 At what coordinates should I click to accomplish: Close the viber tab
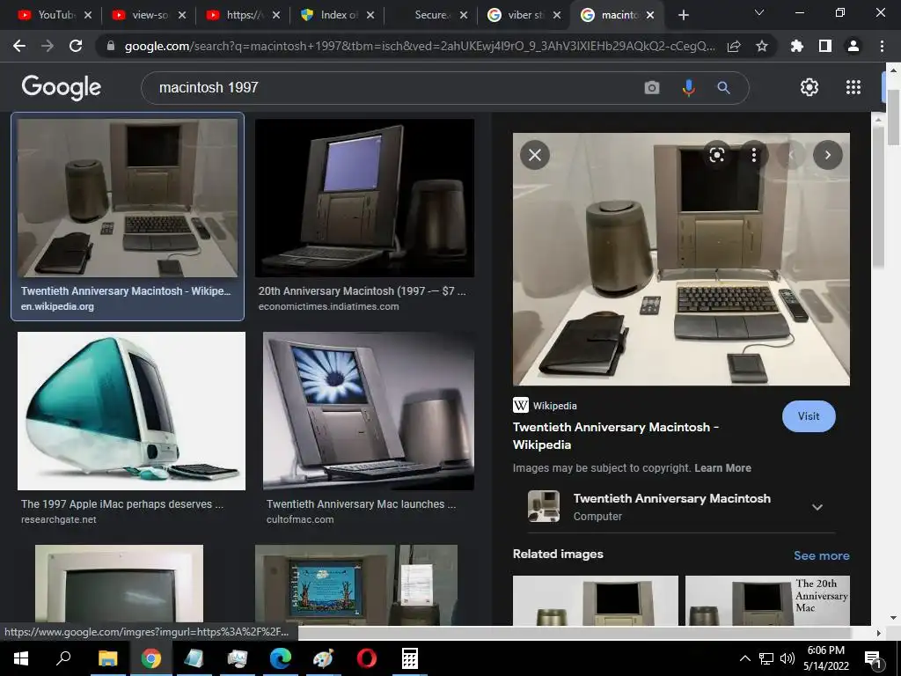tap(556, 15)
